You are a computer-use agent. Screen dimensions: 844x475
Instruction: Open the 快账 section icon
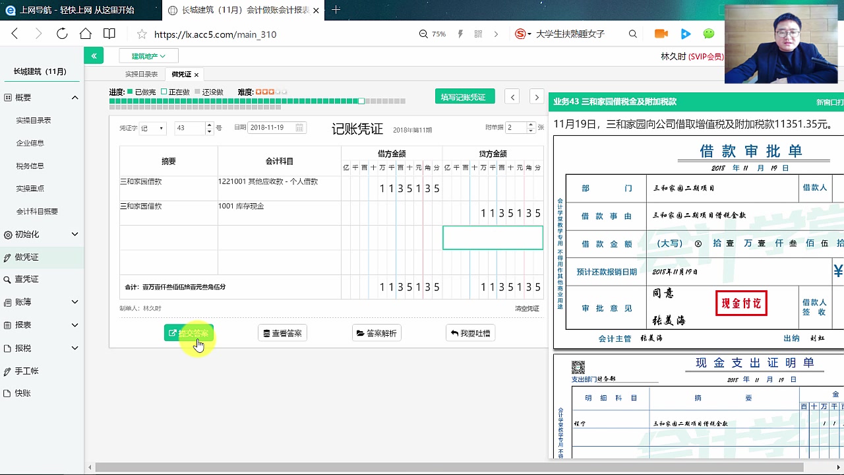7,393
